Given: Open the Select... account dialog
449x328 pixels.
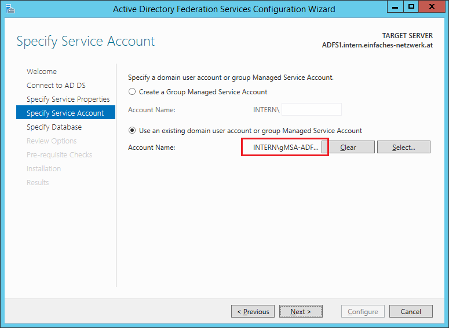Looking at the screenshot, I should pos(403,147).
